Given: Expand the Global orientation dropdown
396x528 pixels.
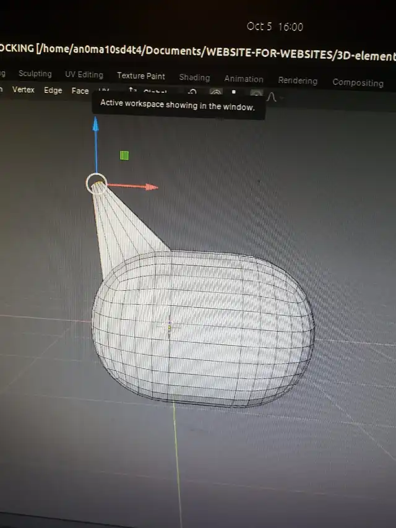Looking at the screenshot, I should (x=155, y=92).
